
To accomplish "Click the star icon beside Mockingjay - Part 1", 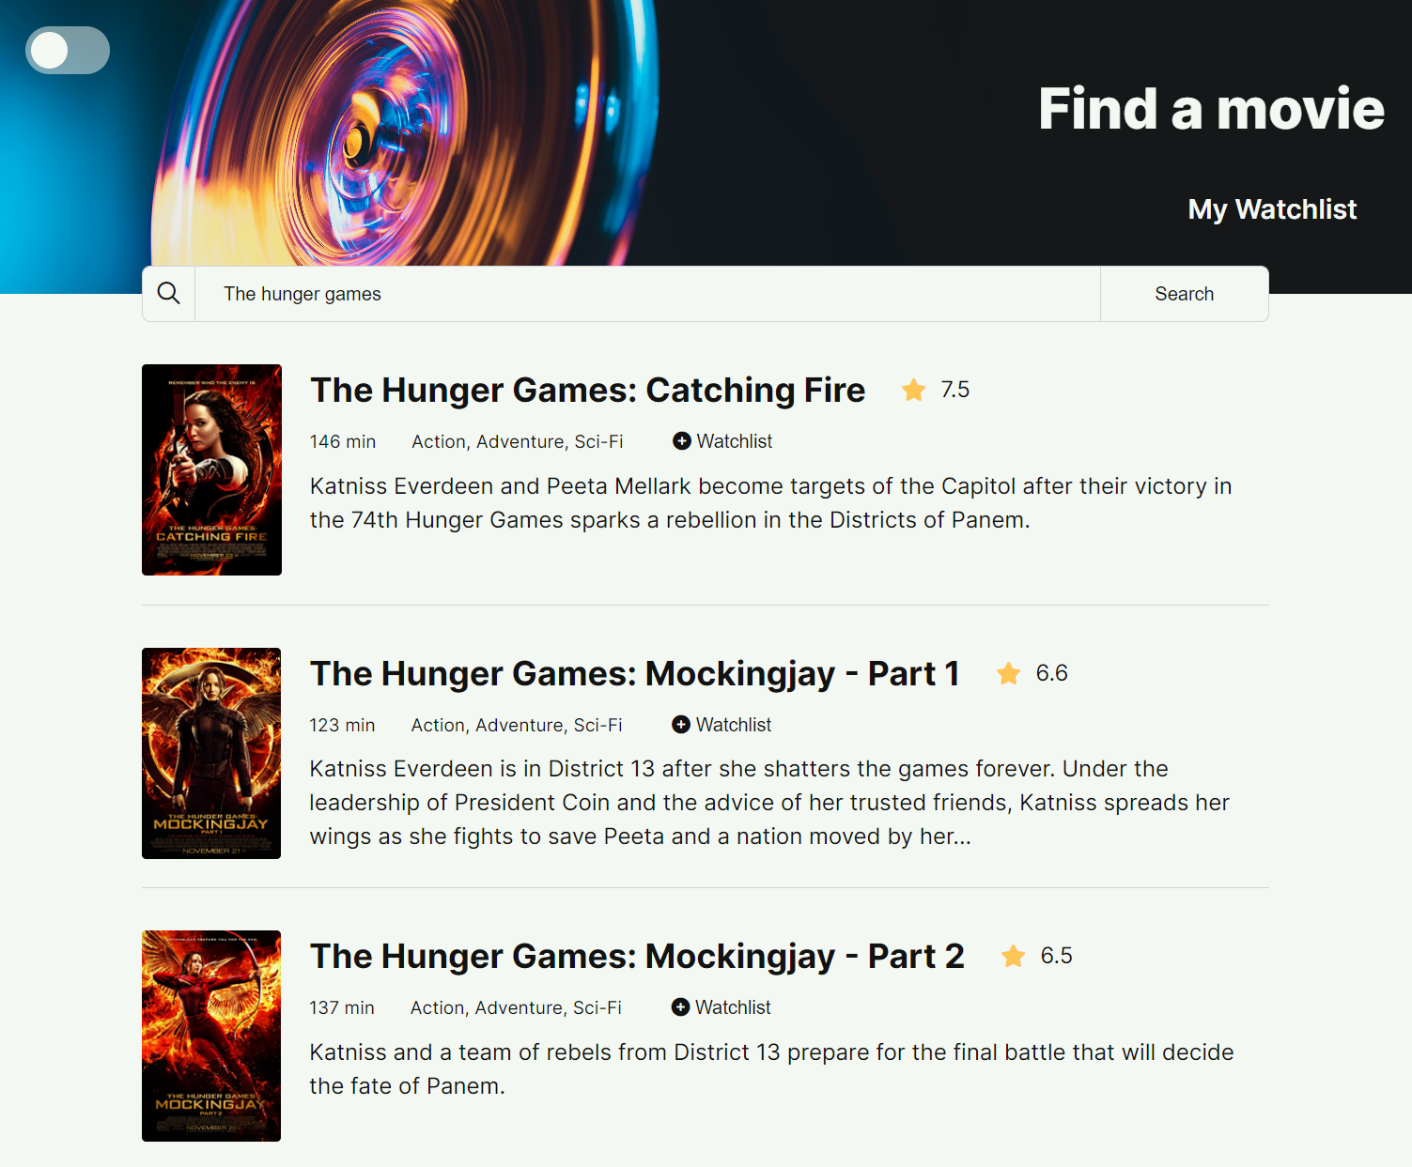I will (x=1007, y=673).
